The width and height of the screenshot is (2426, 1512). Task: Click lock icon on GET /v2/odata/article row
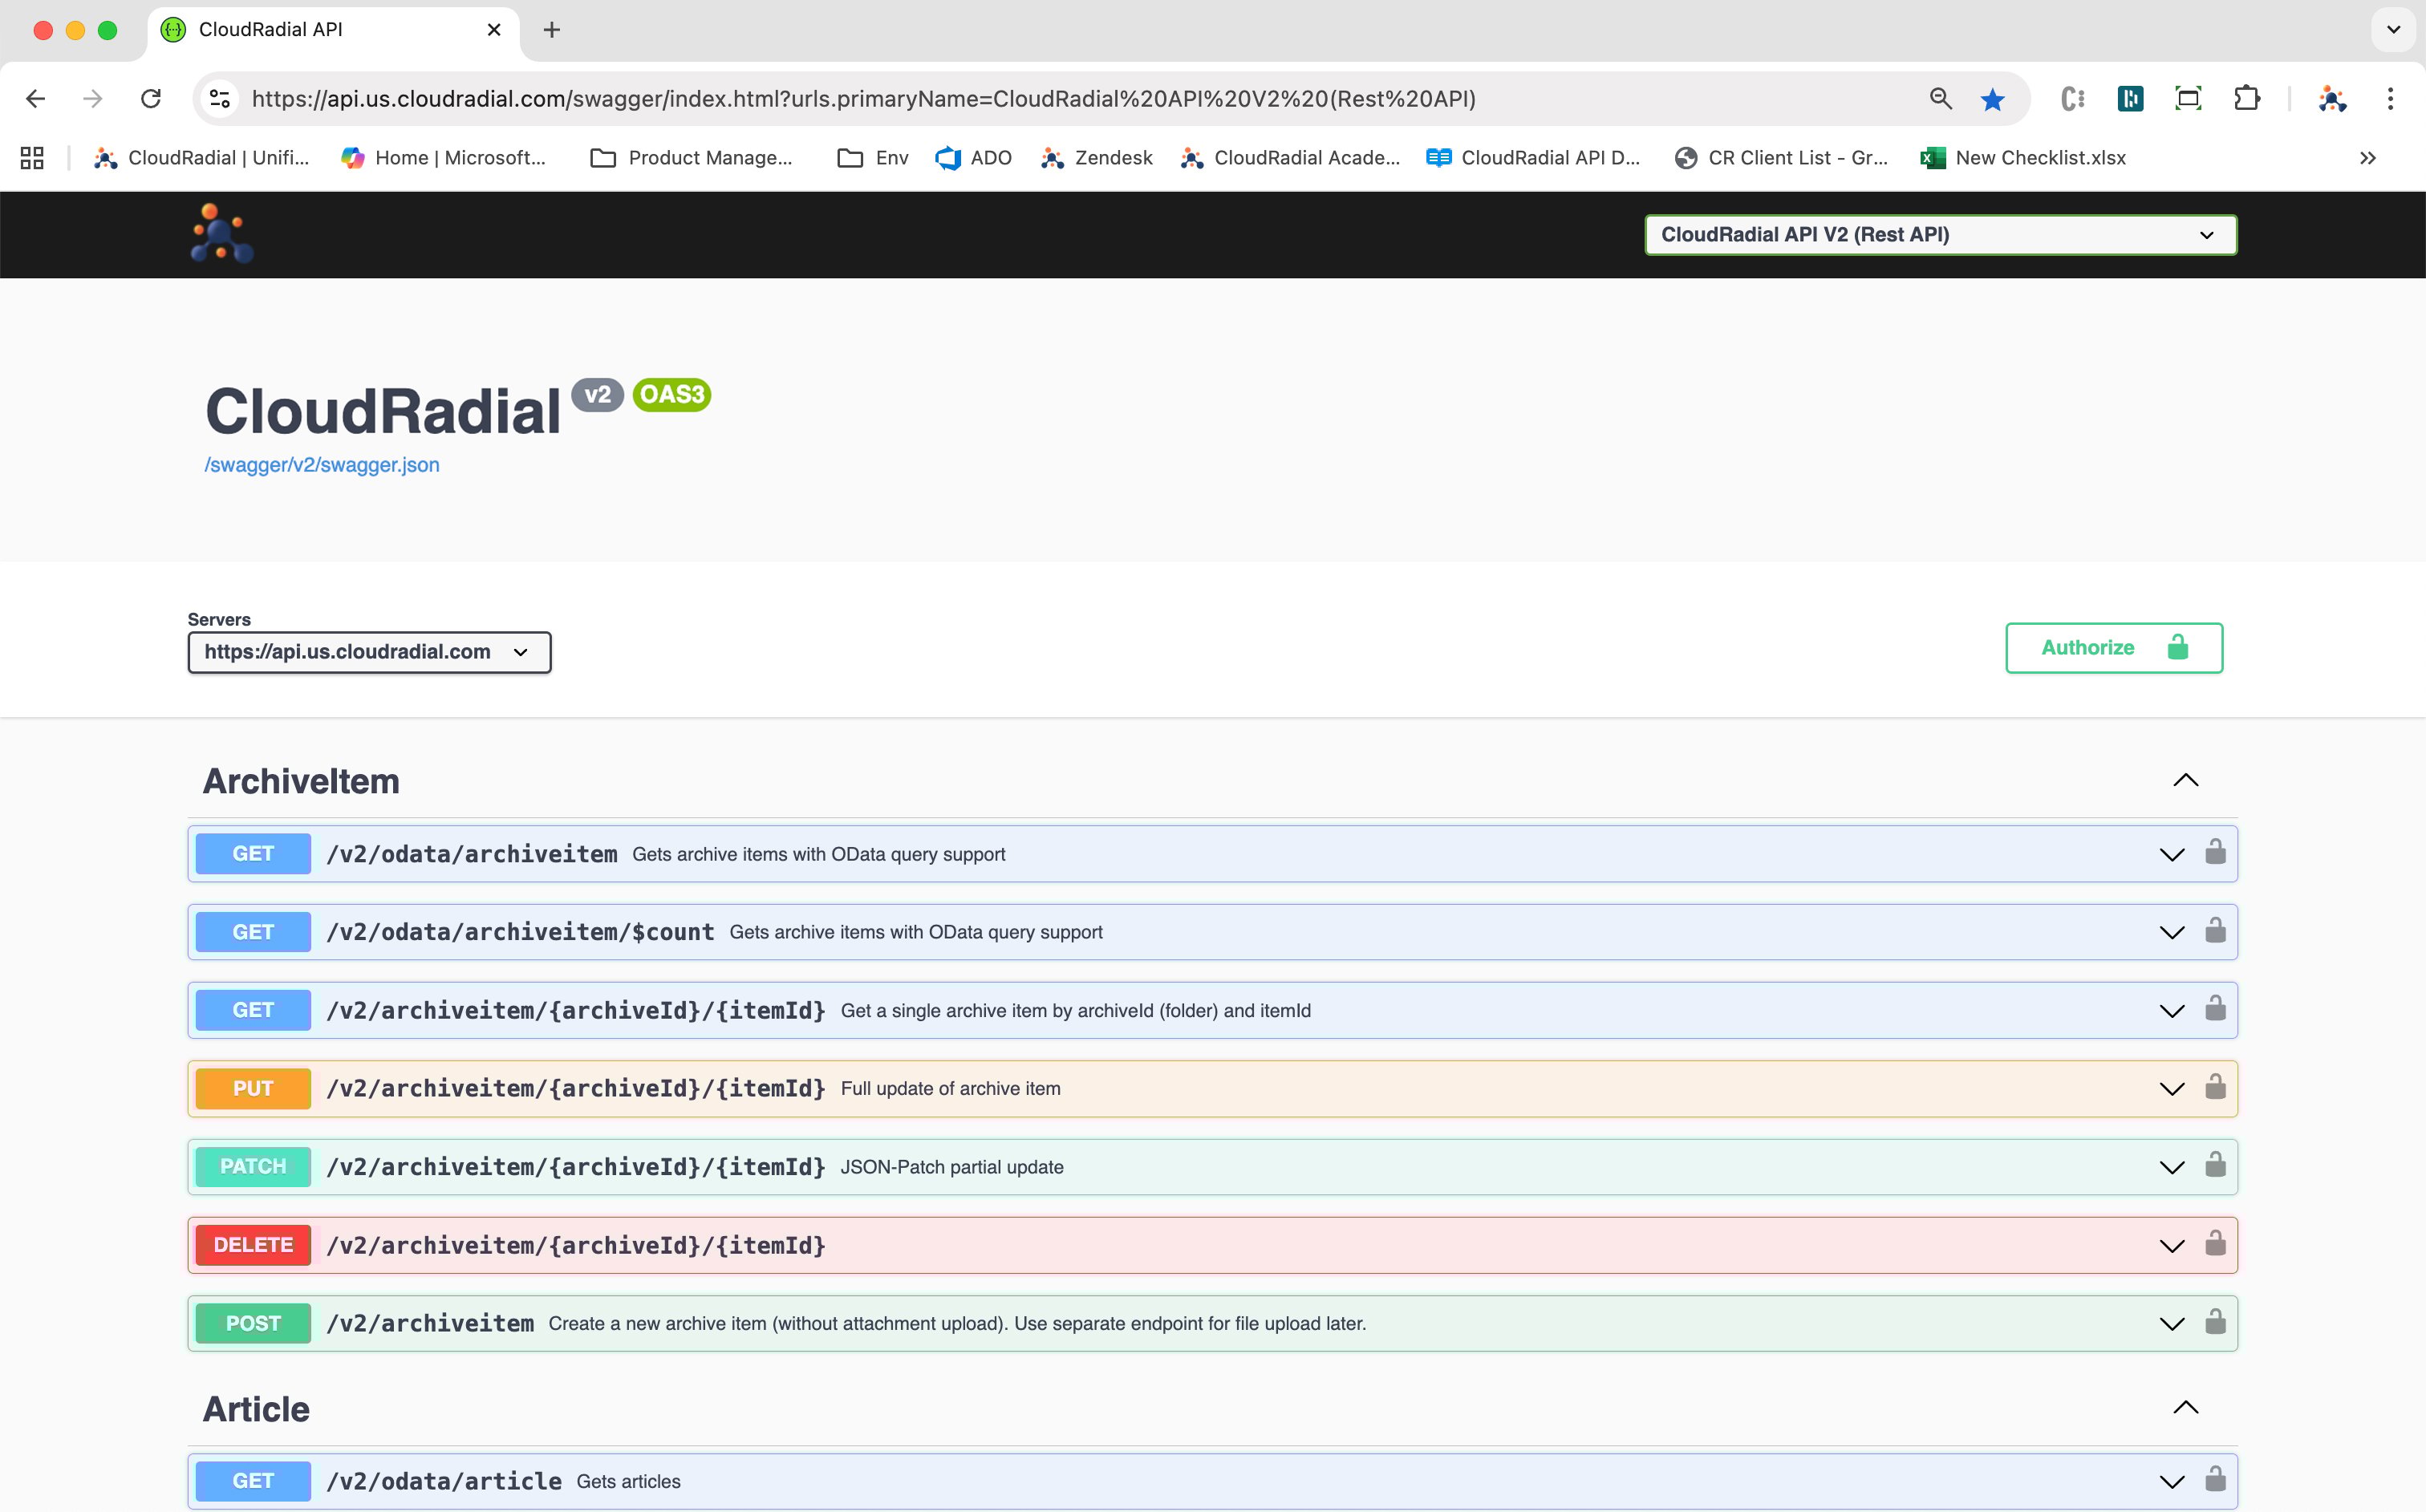tap(2215, 1479)
